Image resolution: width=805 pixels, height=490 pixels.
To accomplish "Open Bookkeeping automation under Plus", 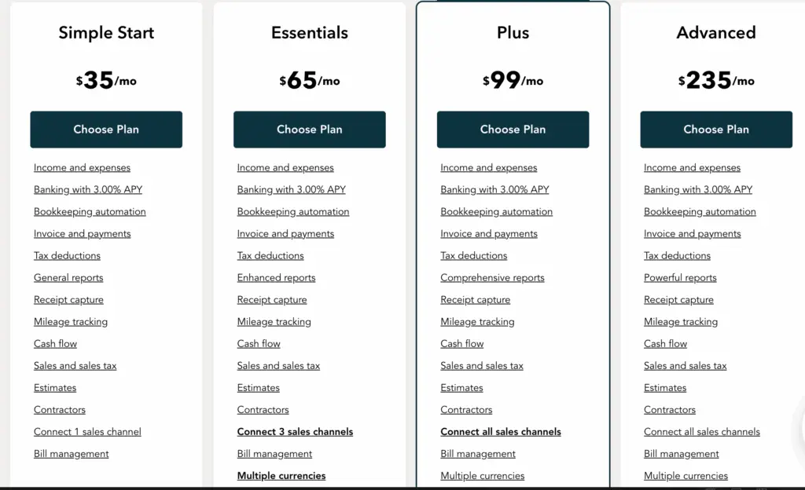I will (x=496, y=211).
